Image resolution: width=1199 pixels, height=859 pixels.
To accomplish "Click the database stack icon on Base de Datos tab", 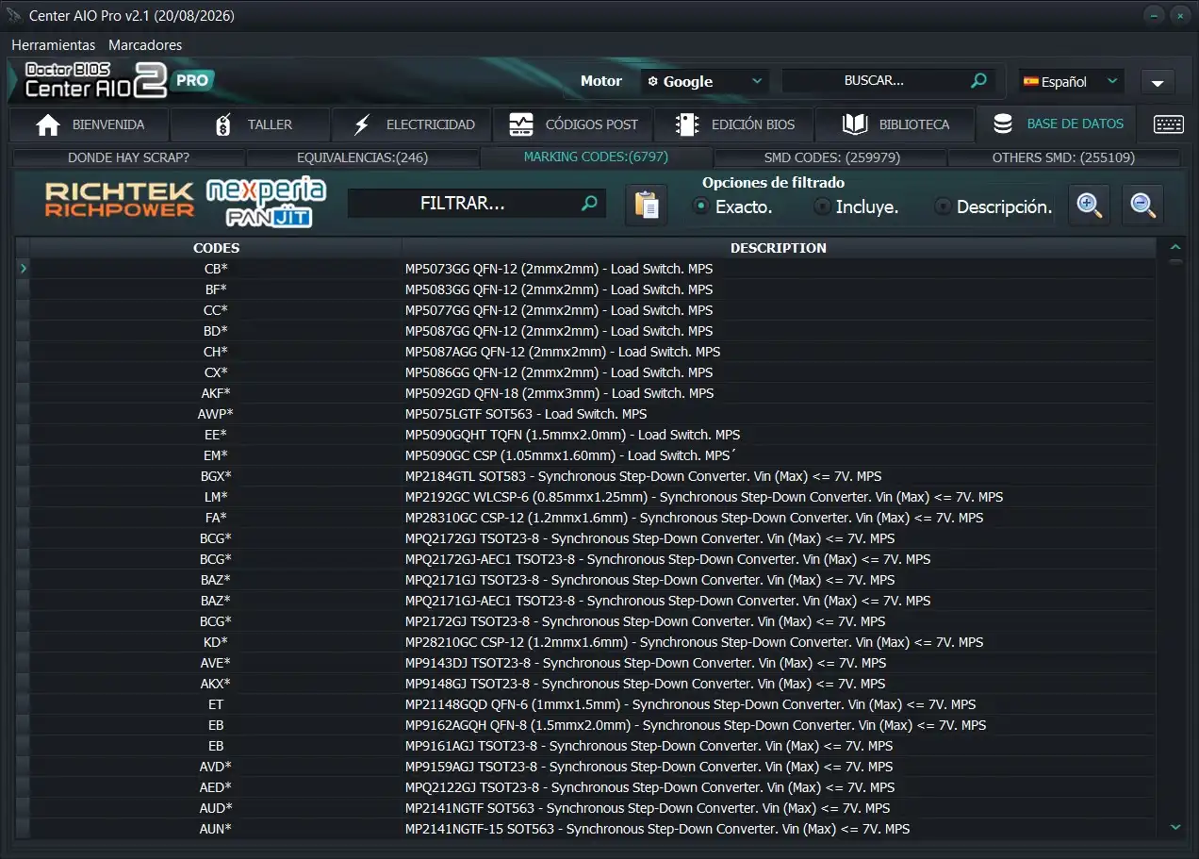I will (1003, 124).
